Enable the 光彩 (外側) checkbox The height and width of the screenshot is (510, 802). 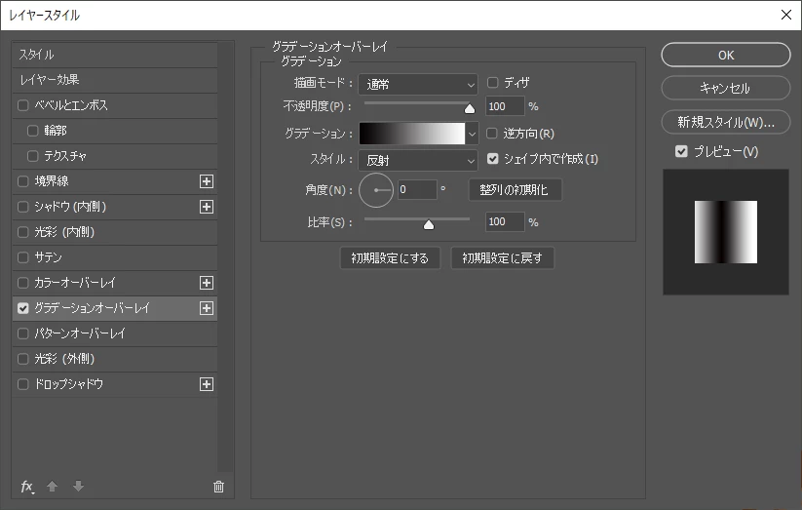click(x=23, y=359)
